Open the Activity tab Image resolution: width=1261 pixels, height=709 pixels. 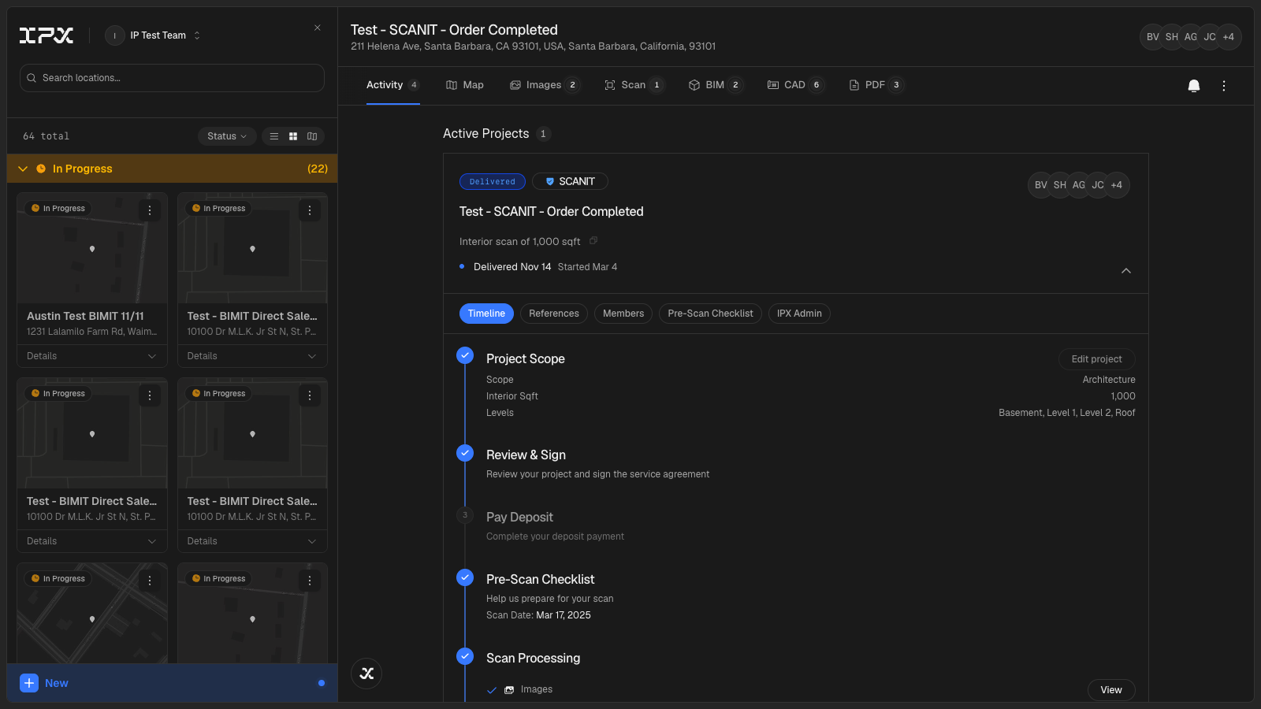pos(392,85)
